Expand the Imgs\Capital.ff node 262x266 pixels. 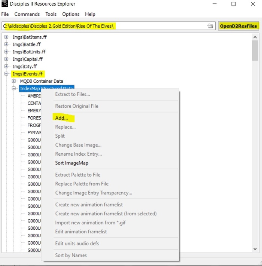click(x=6, y=59)
